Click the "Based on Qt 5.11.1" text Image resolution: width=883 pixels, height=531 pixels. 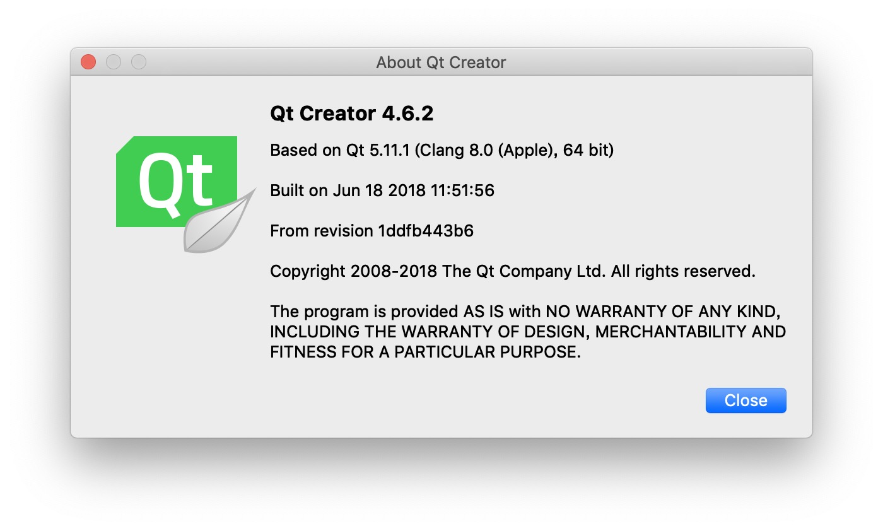tap(341, 151)
